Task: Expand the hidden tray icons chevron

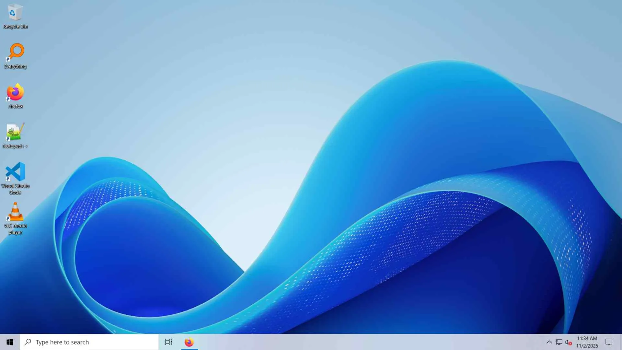Action: 549,342
